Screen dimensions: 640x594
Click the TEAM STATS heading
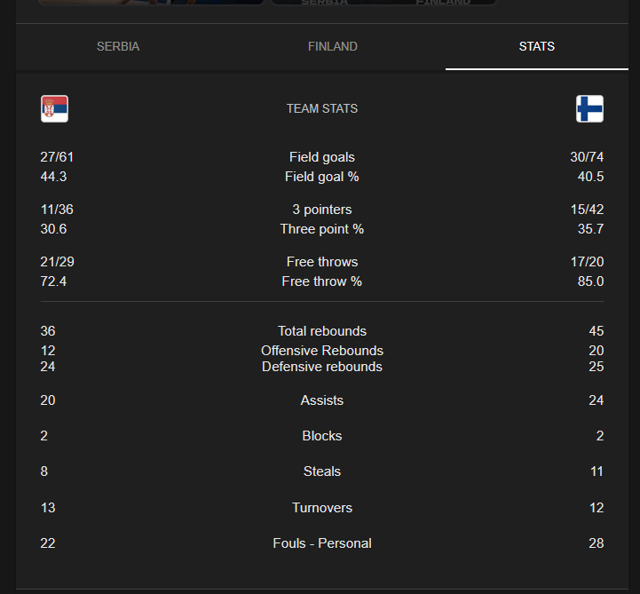coord(322,108)
